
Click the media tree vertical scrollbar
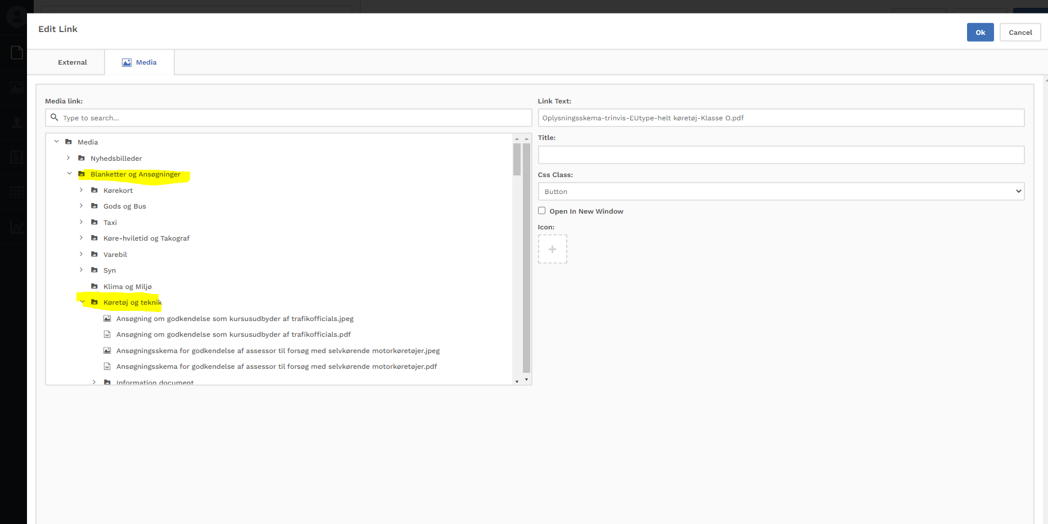(x=526, y=259)
